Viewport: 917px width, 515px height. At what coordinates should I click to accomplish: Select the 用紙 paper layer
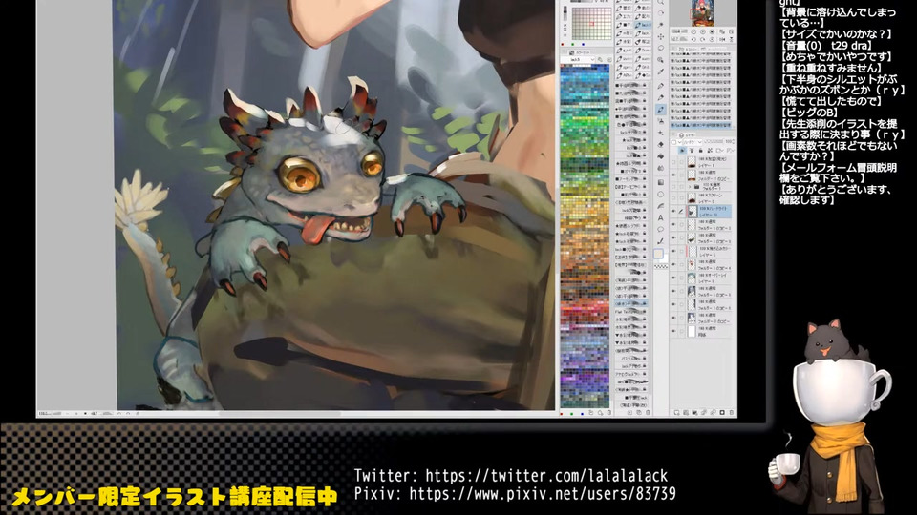(702, 331)
